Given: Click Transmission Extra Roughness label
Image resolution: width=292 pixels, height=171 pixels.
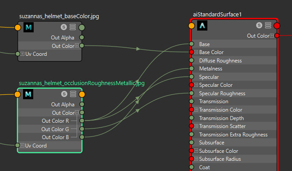Looking at the screenshot, I should [234, 135].
